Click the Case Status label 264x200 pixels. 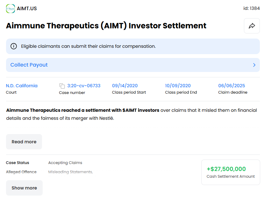tap(18, 163)
